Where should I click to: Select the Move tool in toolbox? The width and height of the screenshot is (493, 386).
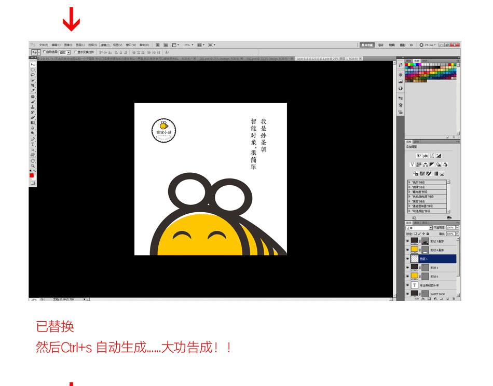[33, 65]
